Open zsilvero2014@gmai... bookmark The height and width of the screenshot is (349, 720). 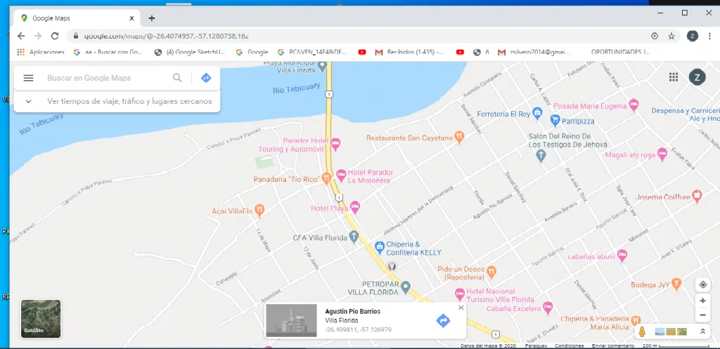click(x=534, y=52)
